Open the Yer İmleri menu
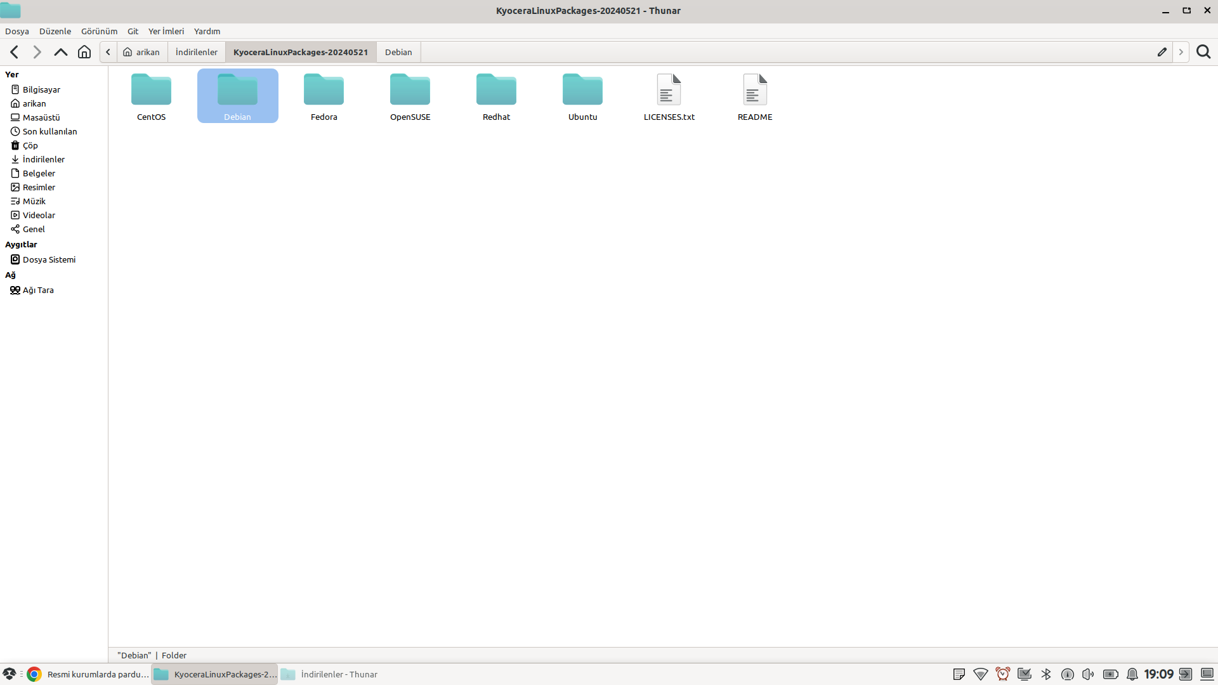The height and width of the screenshot is (685, 1218). point(166,31)
